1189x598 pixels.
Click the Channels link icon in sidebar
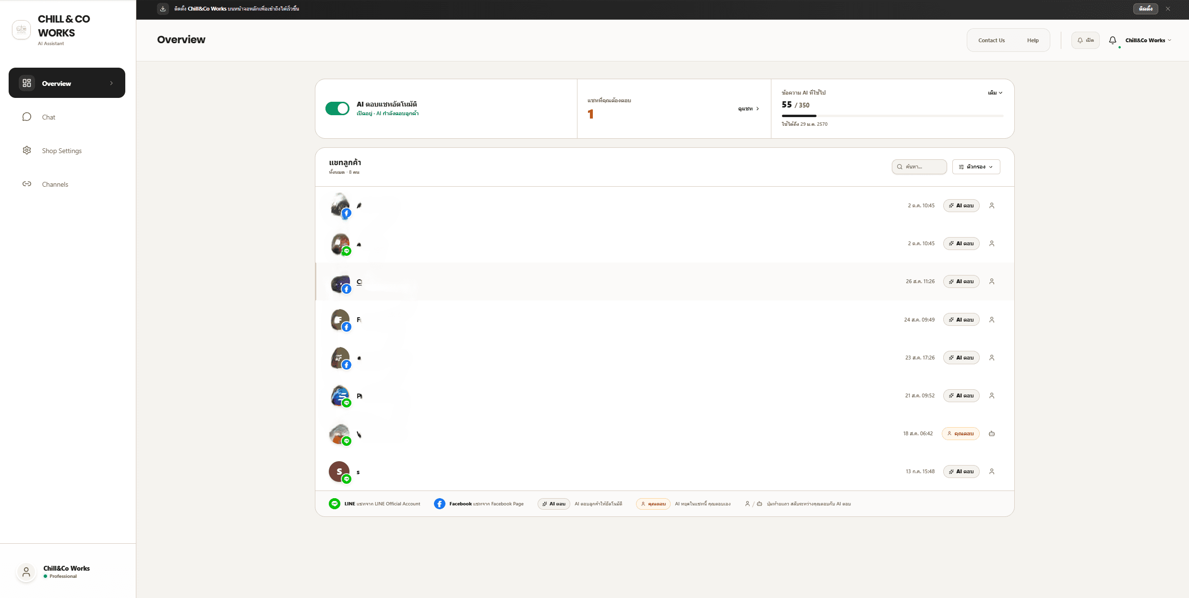point(27,184)
